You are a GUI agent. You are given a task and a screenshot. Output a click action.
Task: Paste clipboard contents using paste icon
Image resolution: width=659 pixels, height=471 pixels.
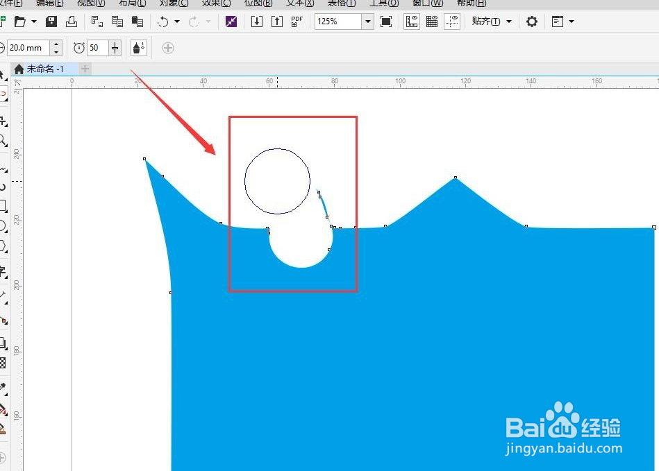point(137,22)
